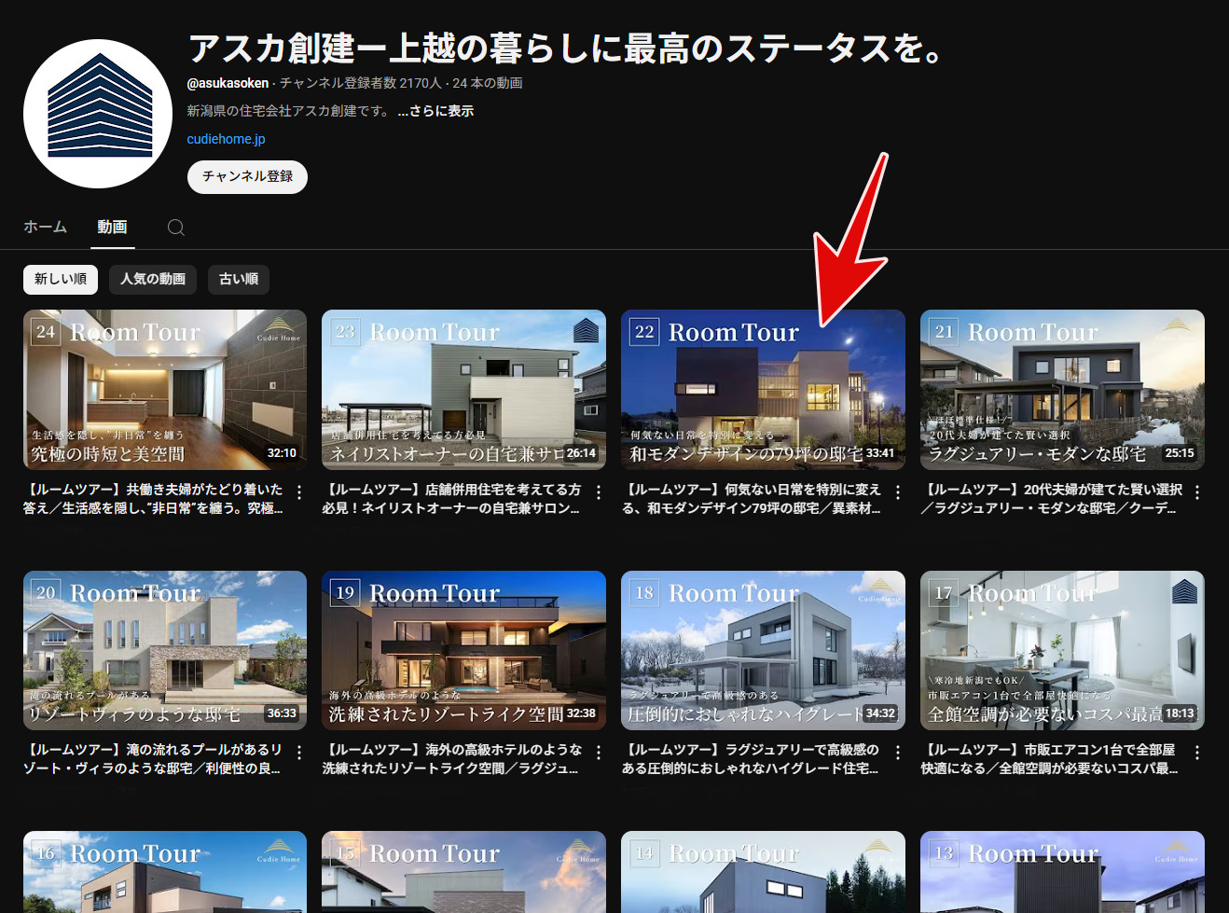Open options menu for Room Tour 18 video
This screenshot has height=913, width=1229.
(x=898, y=752)
